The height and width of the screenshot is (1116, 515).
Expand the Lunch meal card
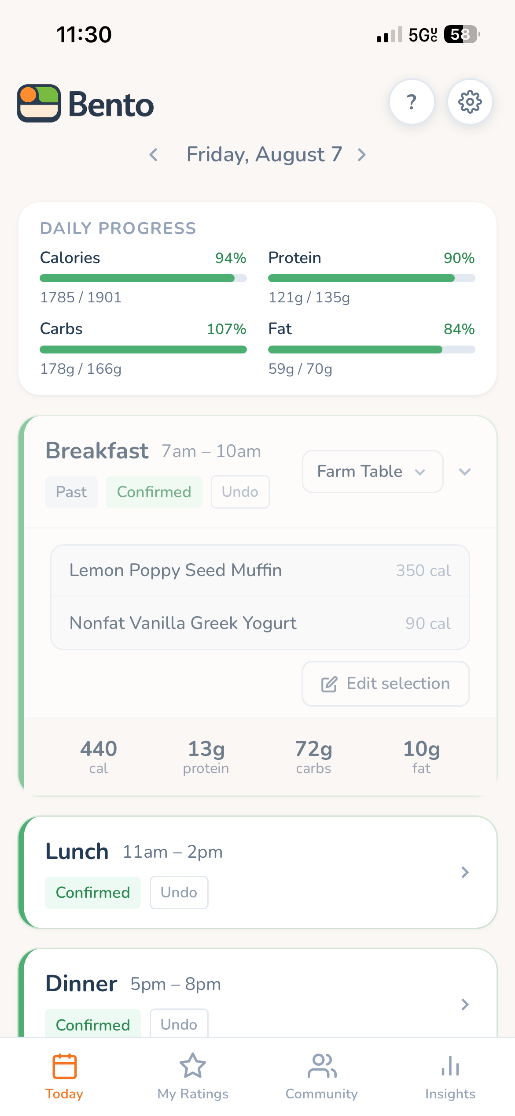click(x=465, y=872)
